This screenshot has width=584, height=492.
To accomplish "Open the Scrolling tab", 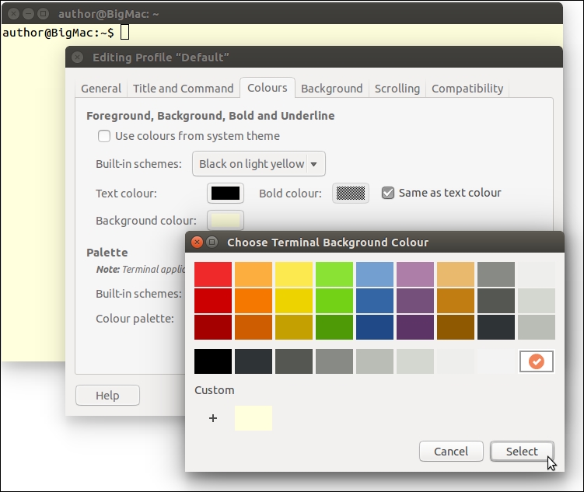I will (397, 89).
